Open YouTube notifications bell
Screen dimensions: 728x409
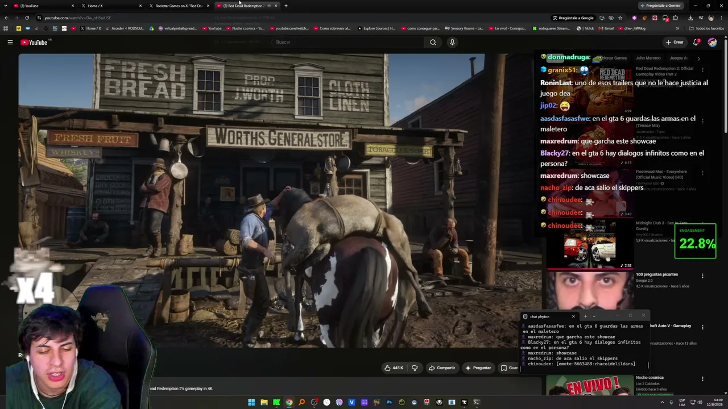[696, 42]
